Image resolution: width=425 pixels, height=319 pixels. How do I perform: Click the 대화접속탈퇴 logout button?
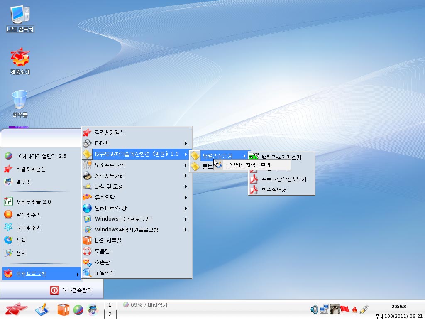[x=71, y=290]
